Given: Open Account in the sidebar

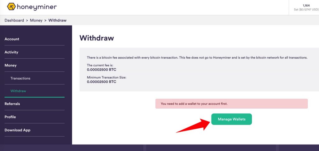Looking at the screenshot, I should (12, 39).
